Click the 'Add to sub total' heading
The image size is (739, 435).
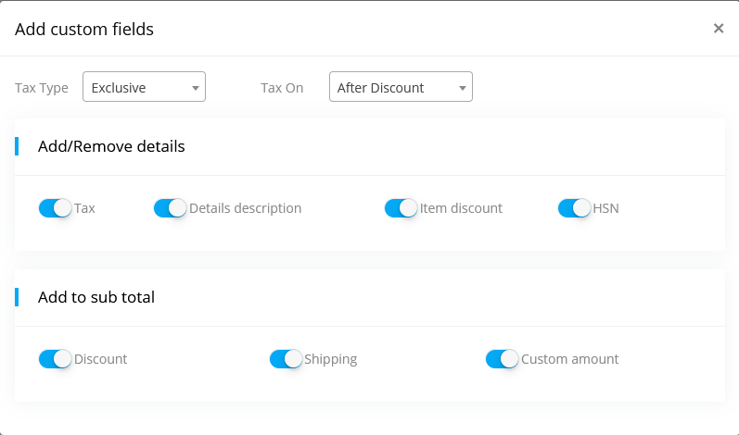tap(96, 297)
